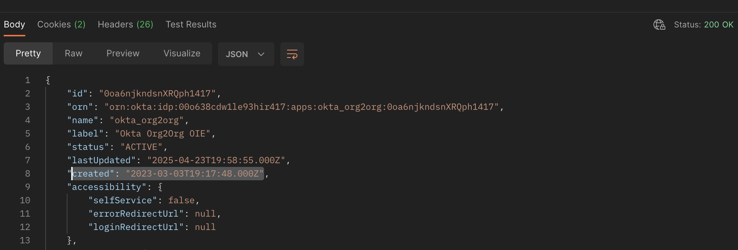The height and width of the screenshot is (250, 738).
Task: Toggle line wrapping in the response body
Action: pos(292,54)
